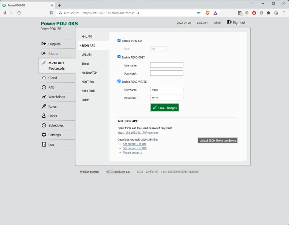
Task: Enable the JSON API
Action: 119,41
